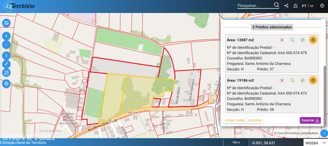Click the Limpar todos button

[x=235, y=120]
